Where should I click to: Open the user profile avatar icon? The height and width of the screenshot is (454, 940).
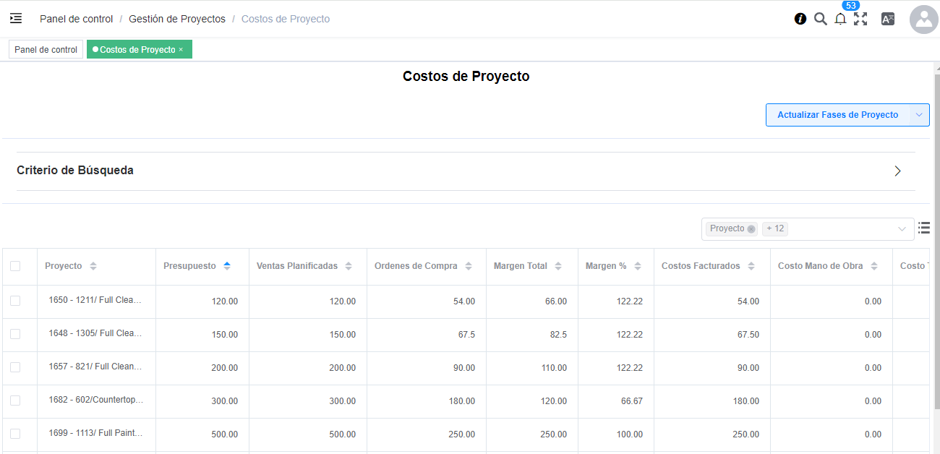(923, 20)
